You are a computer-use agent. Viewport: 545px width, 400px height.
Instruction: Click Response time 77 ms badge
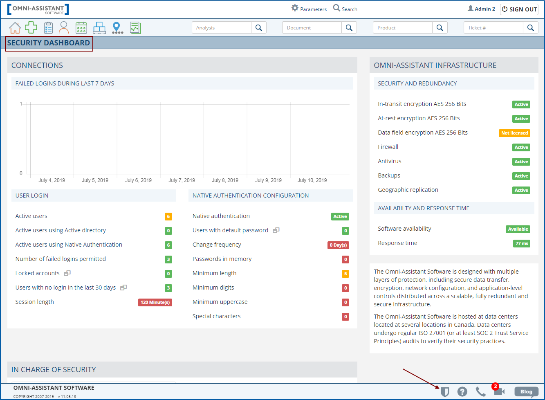522,243
